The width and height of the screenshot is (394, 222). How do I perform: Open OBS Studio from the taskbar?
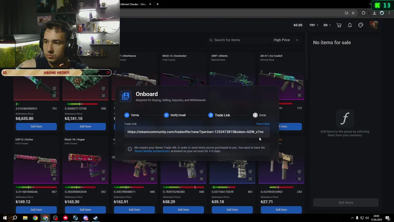coord(55,218)
